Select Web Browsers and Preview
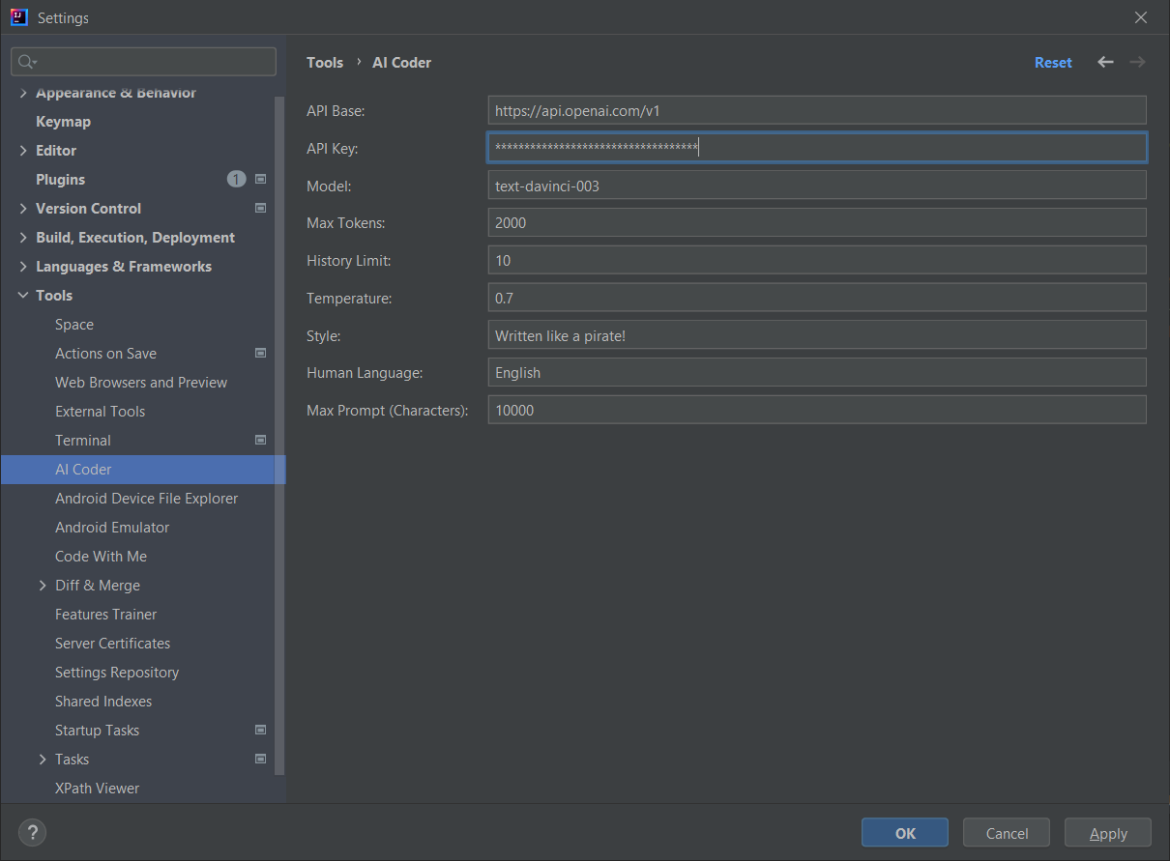 point(143,383)
